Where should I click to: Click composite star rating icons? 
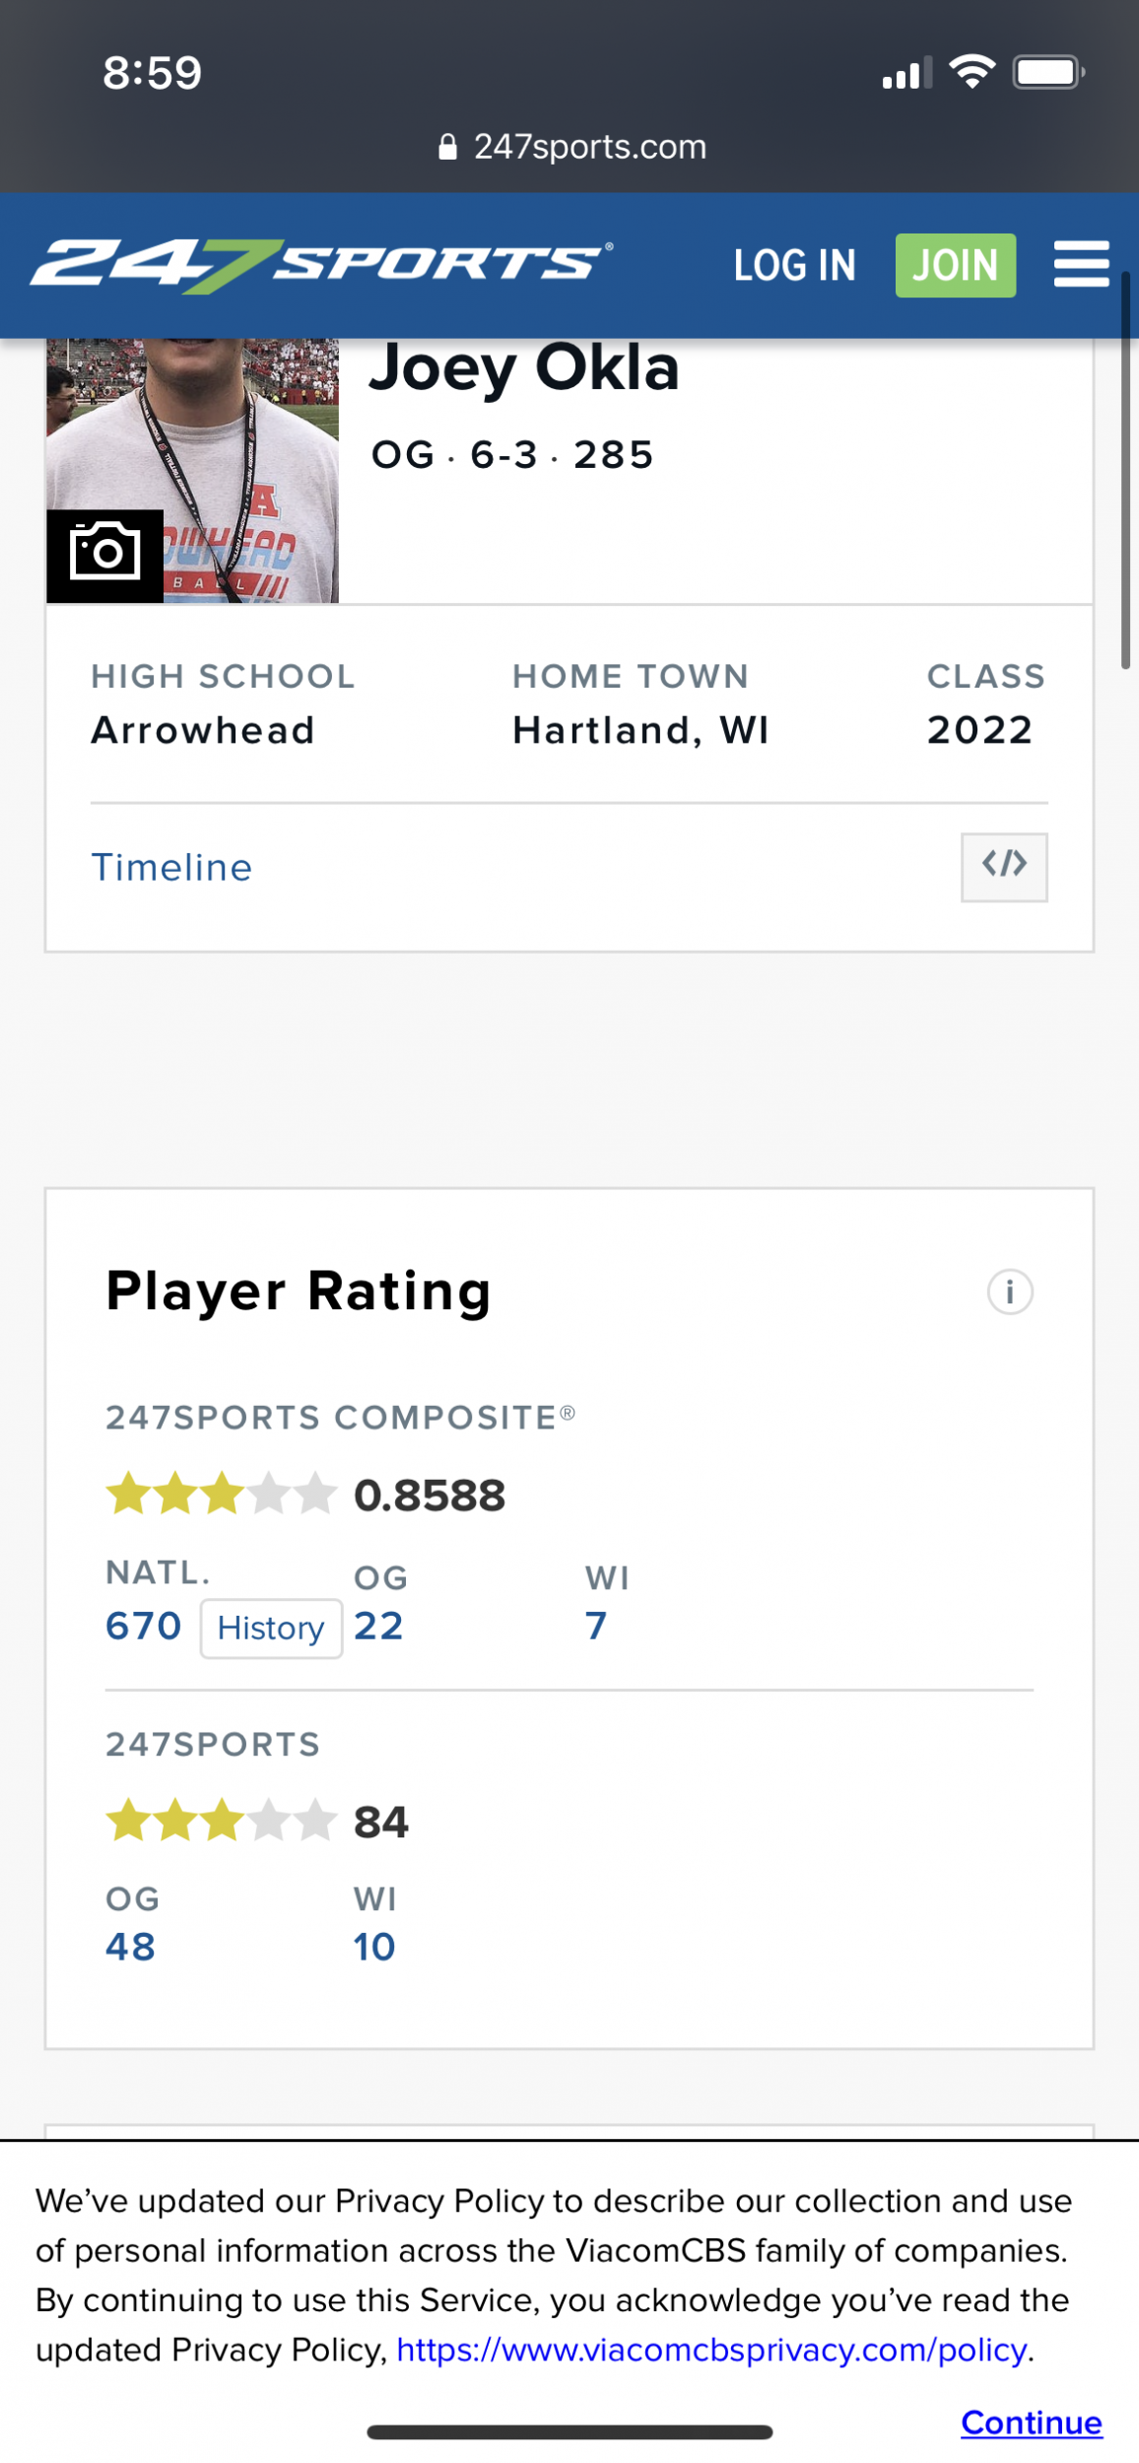(221, 1494)
